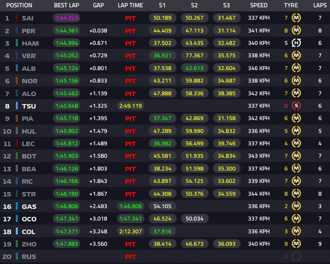Click Russell's PIT status
330x264 pixels.
coord(130,256)
